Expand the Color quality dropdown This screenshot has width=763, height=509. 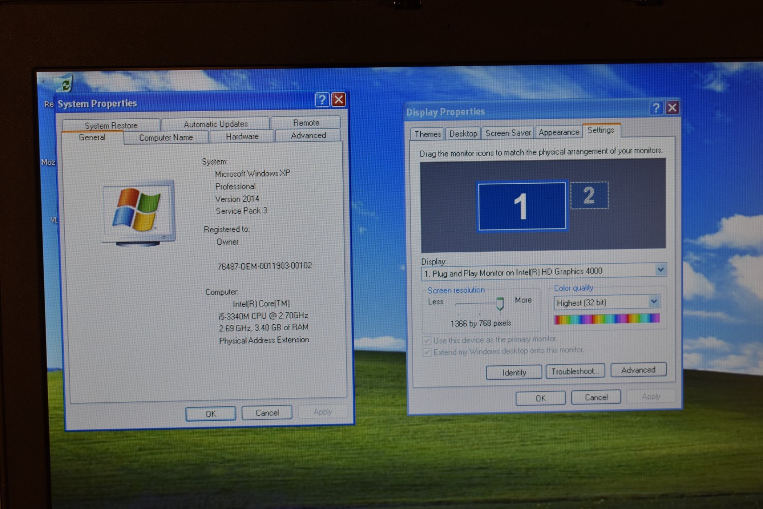[x=654, y=301]
